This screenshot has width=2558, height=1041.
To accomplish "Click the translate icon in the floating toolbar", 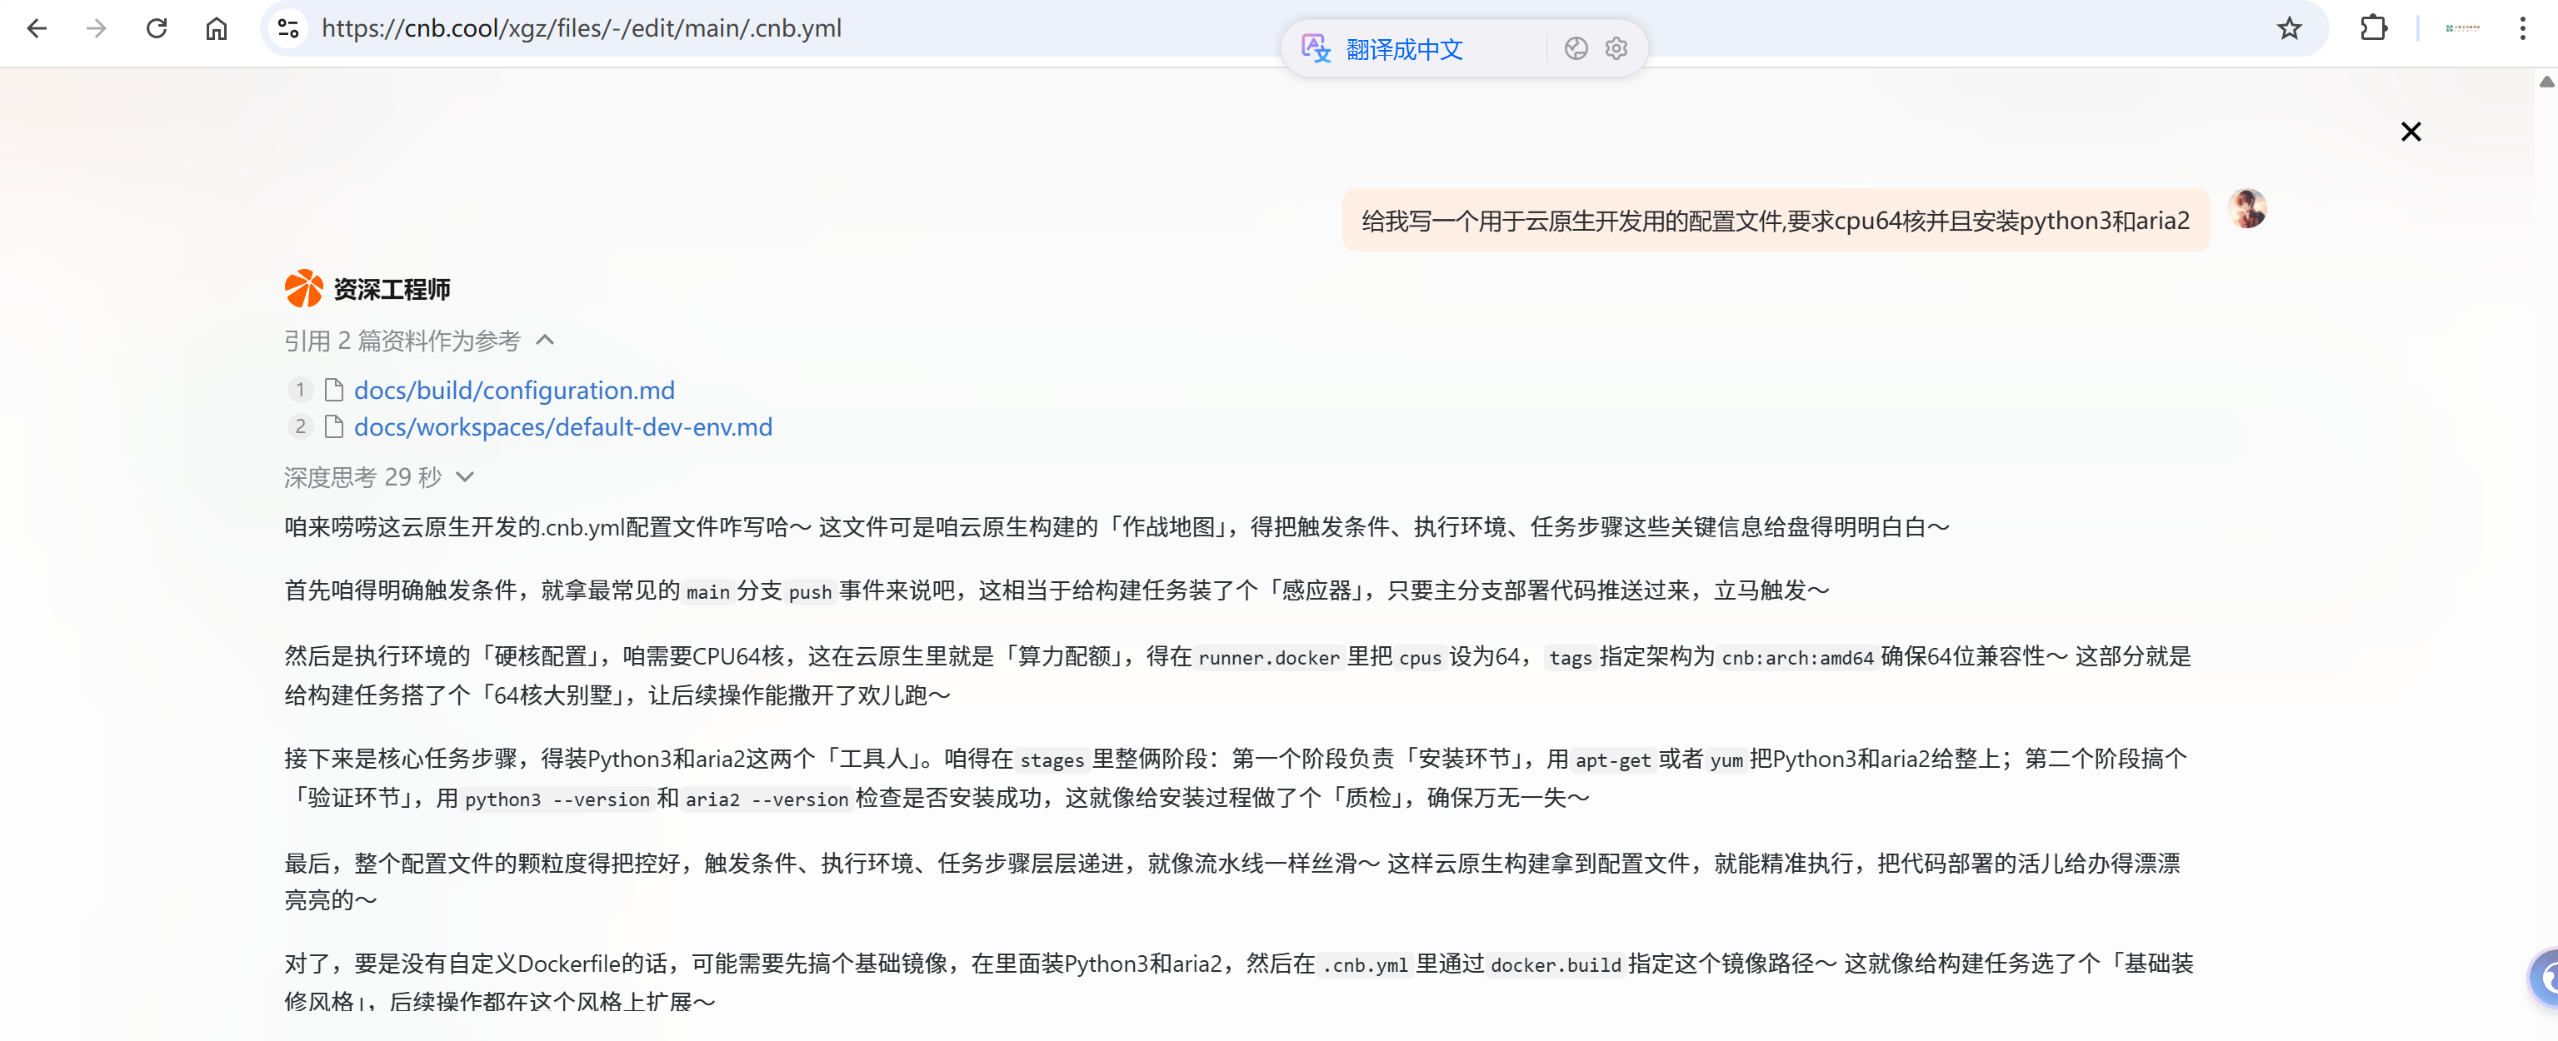I will point(1316,47).
